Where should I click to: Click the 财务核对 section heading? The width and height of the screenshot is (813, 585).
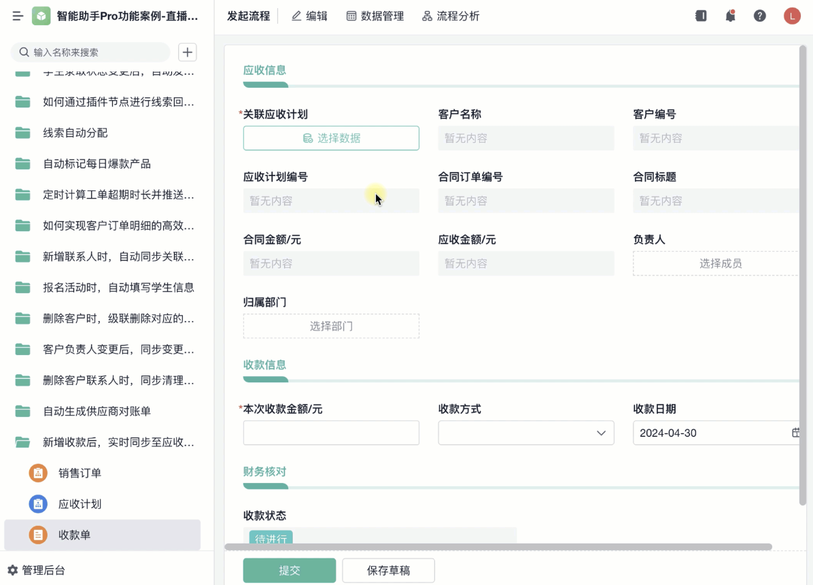[x=264, y=471]
